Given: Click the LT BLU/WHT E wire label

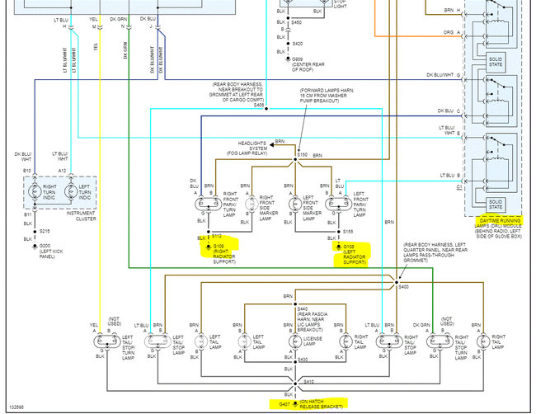Looking at the screenshot, I should [x=449, y=130].
